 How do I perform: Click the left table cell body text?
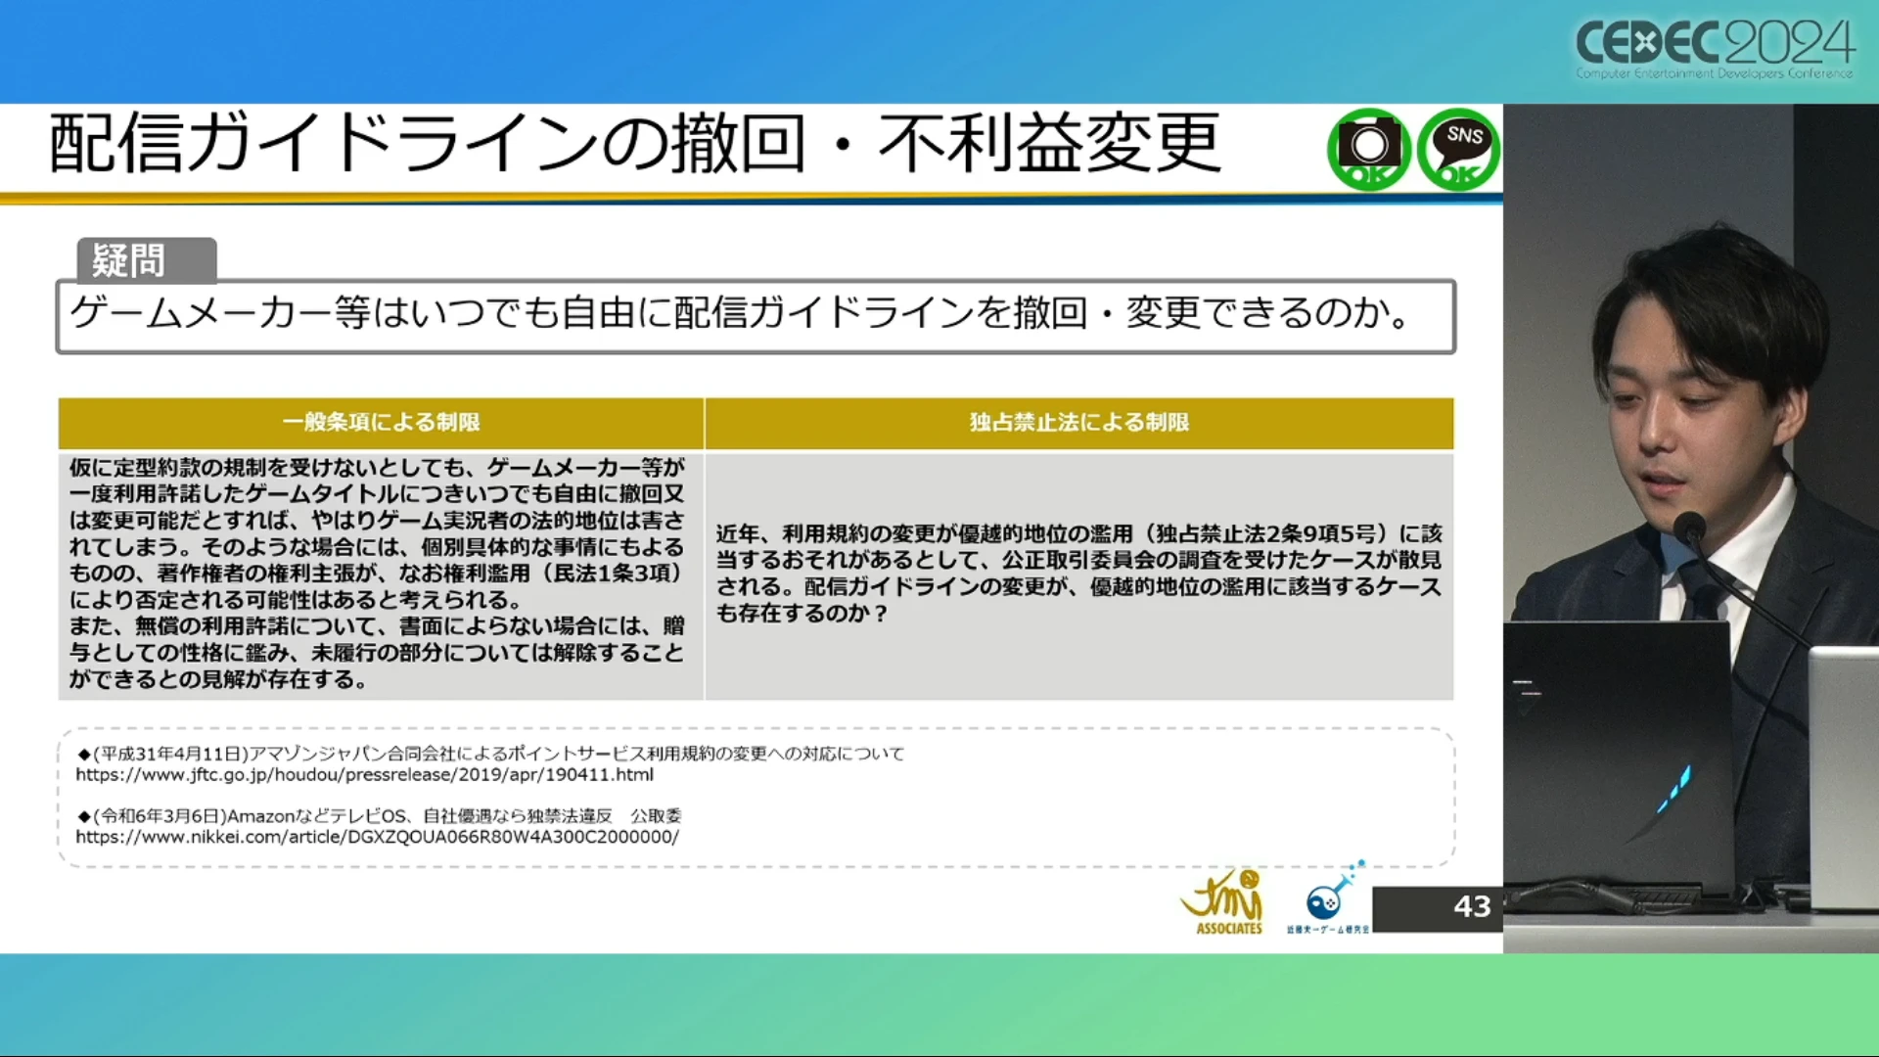tap(378, 574)
